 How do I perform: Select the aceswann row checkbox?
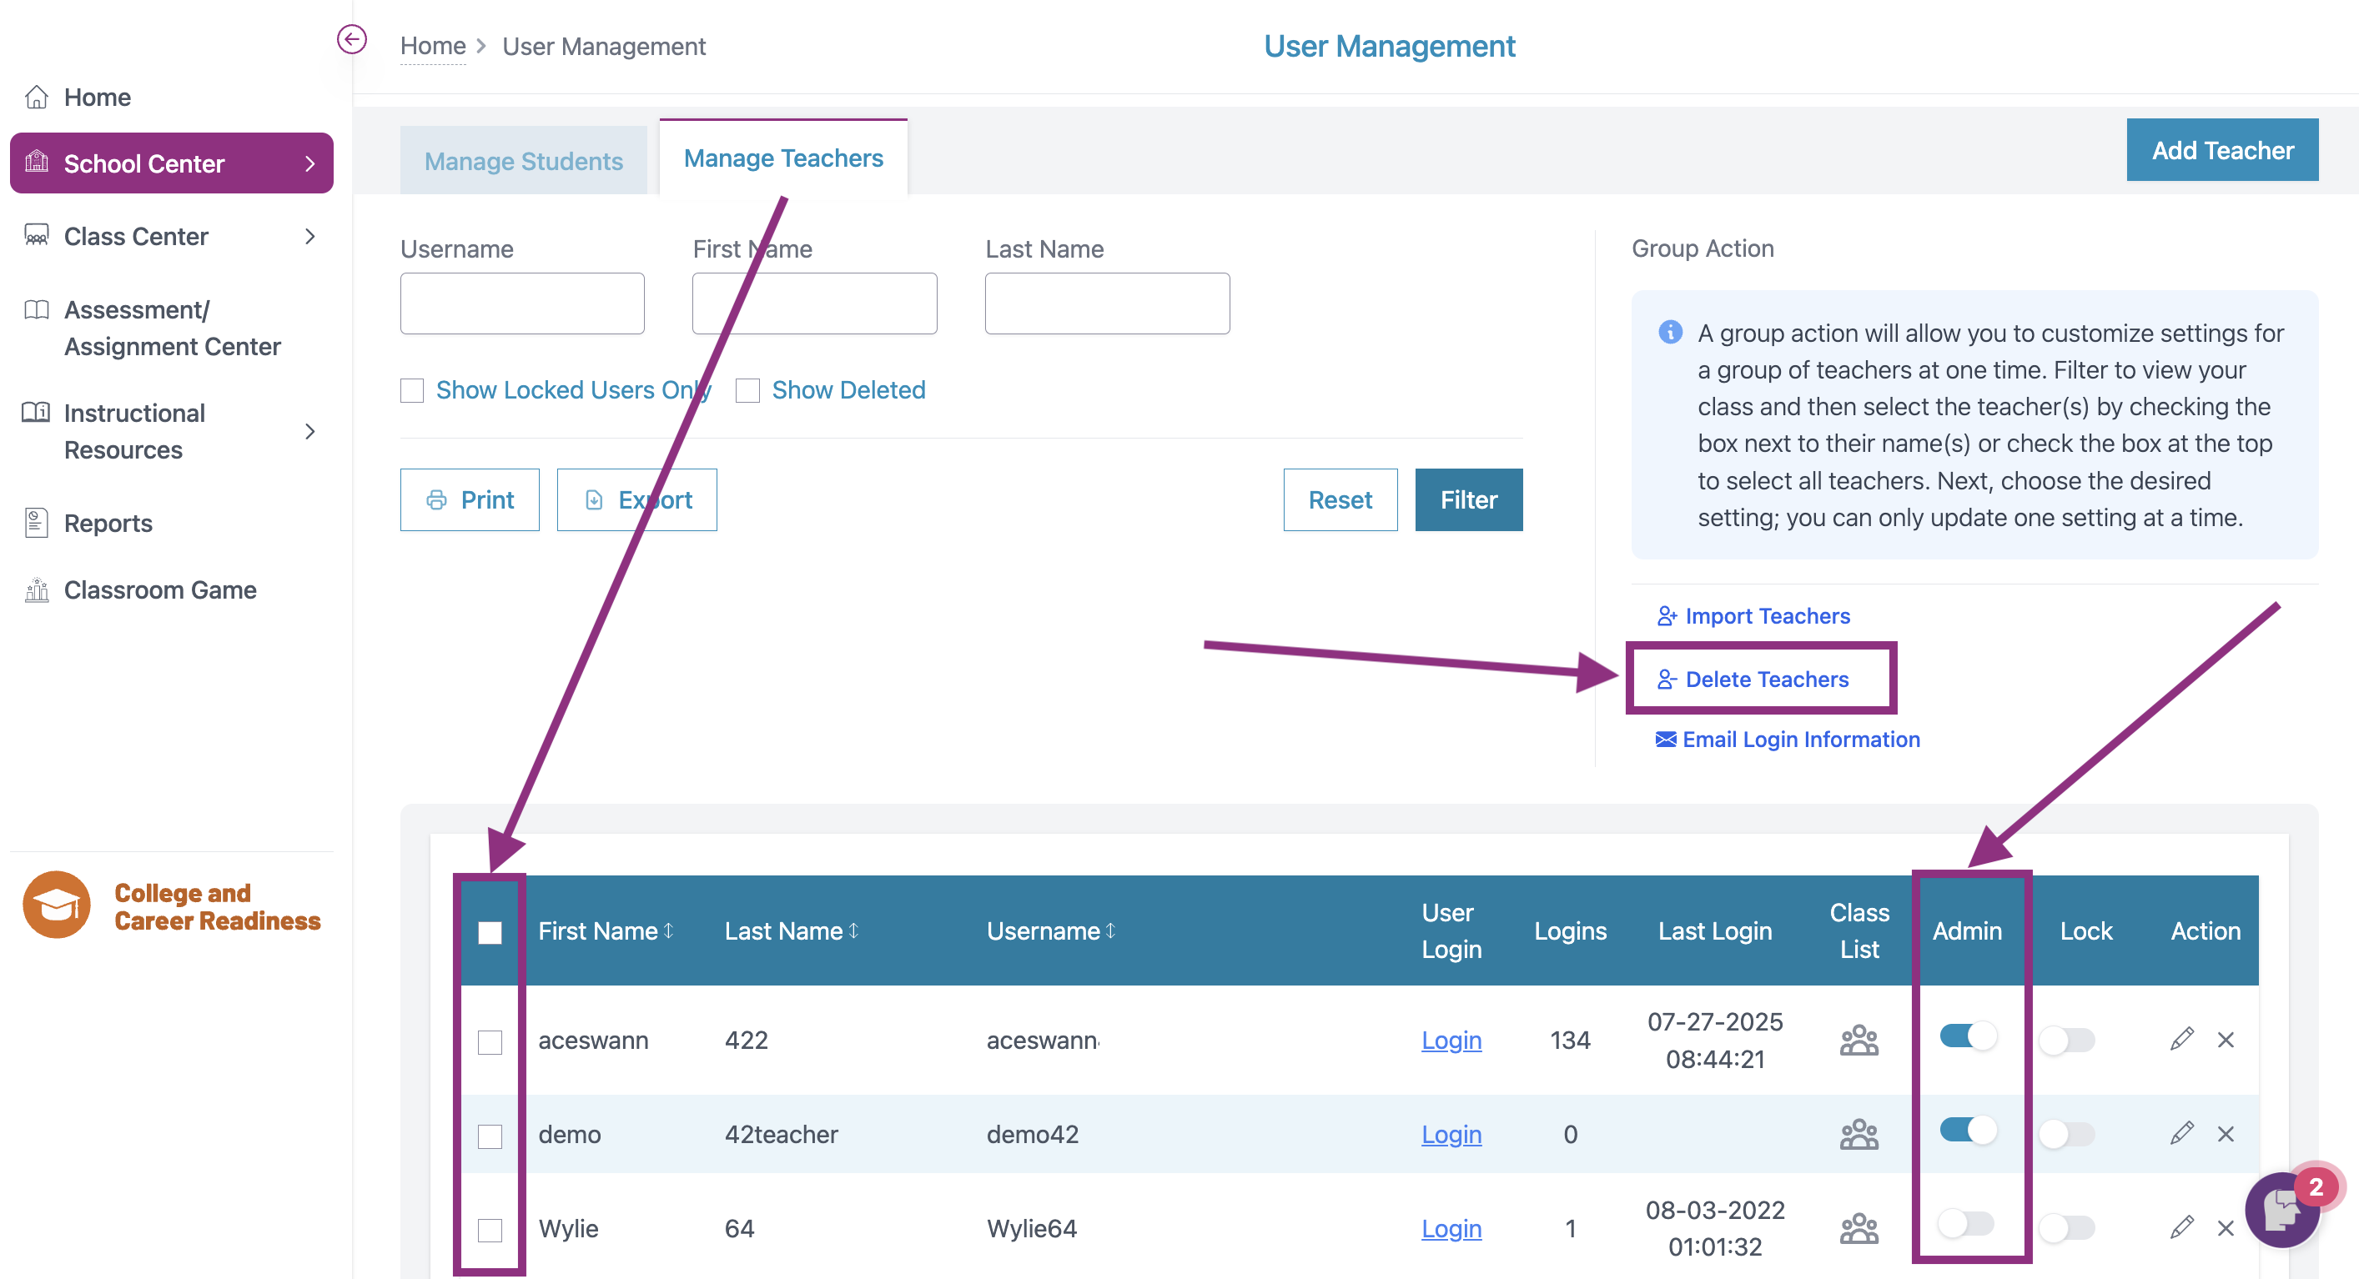490,1042
